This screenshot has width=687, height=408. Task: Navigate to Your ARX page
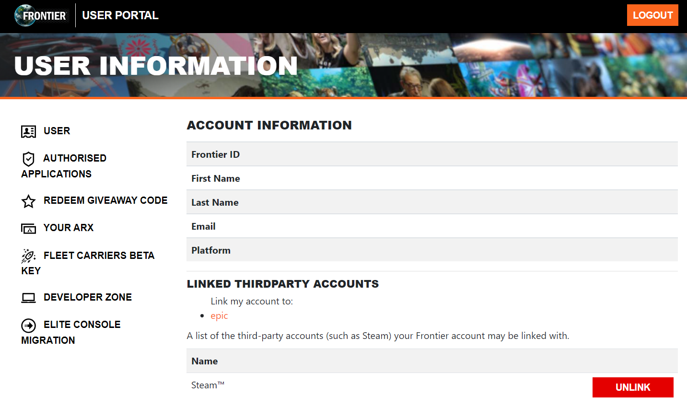(69, 228)
